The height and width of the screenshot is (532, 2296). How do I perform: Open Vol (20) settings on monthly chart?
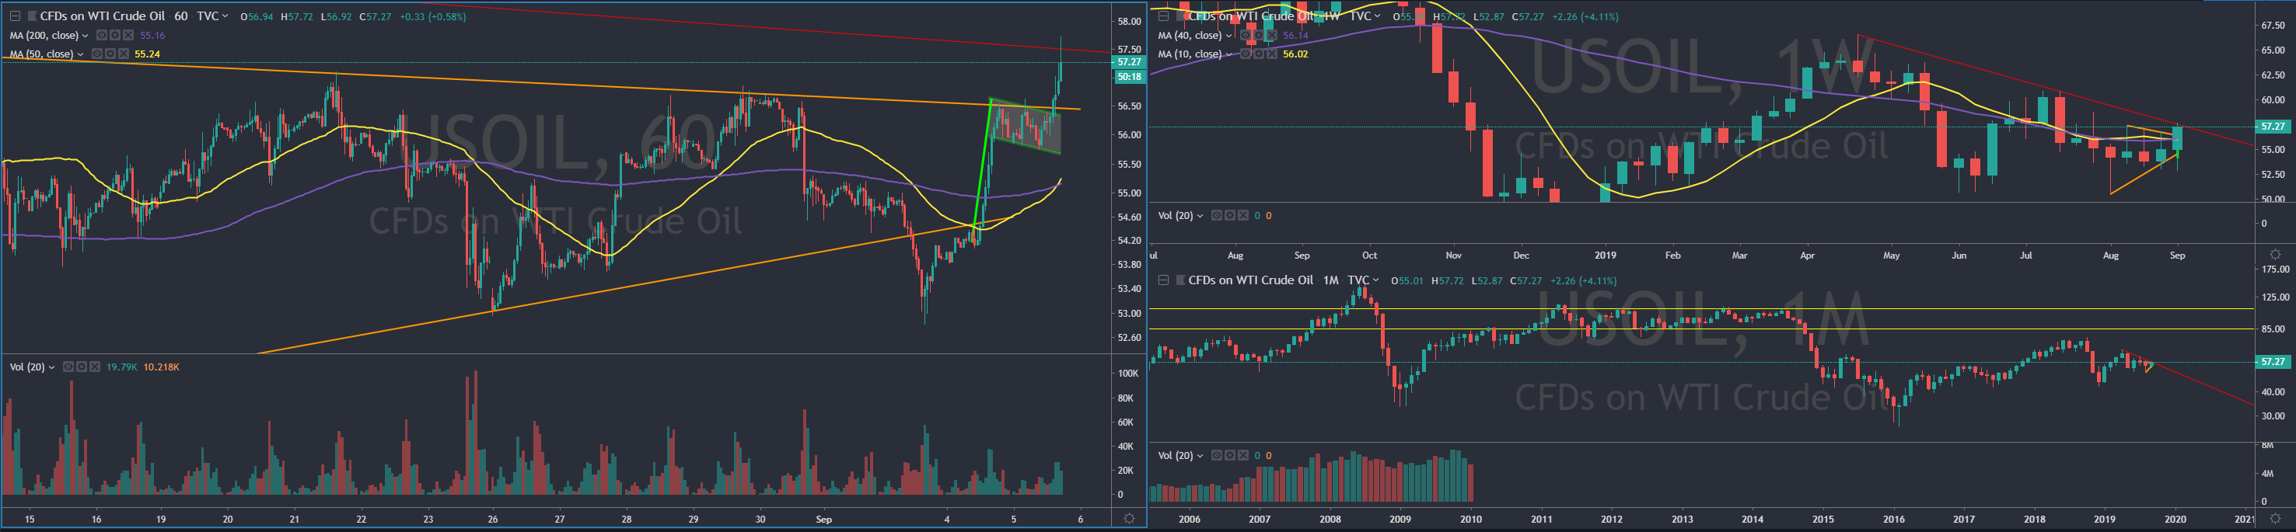[x=1231, y=455]
